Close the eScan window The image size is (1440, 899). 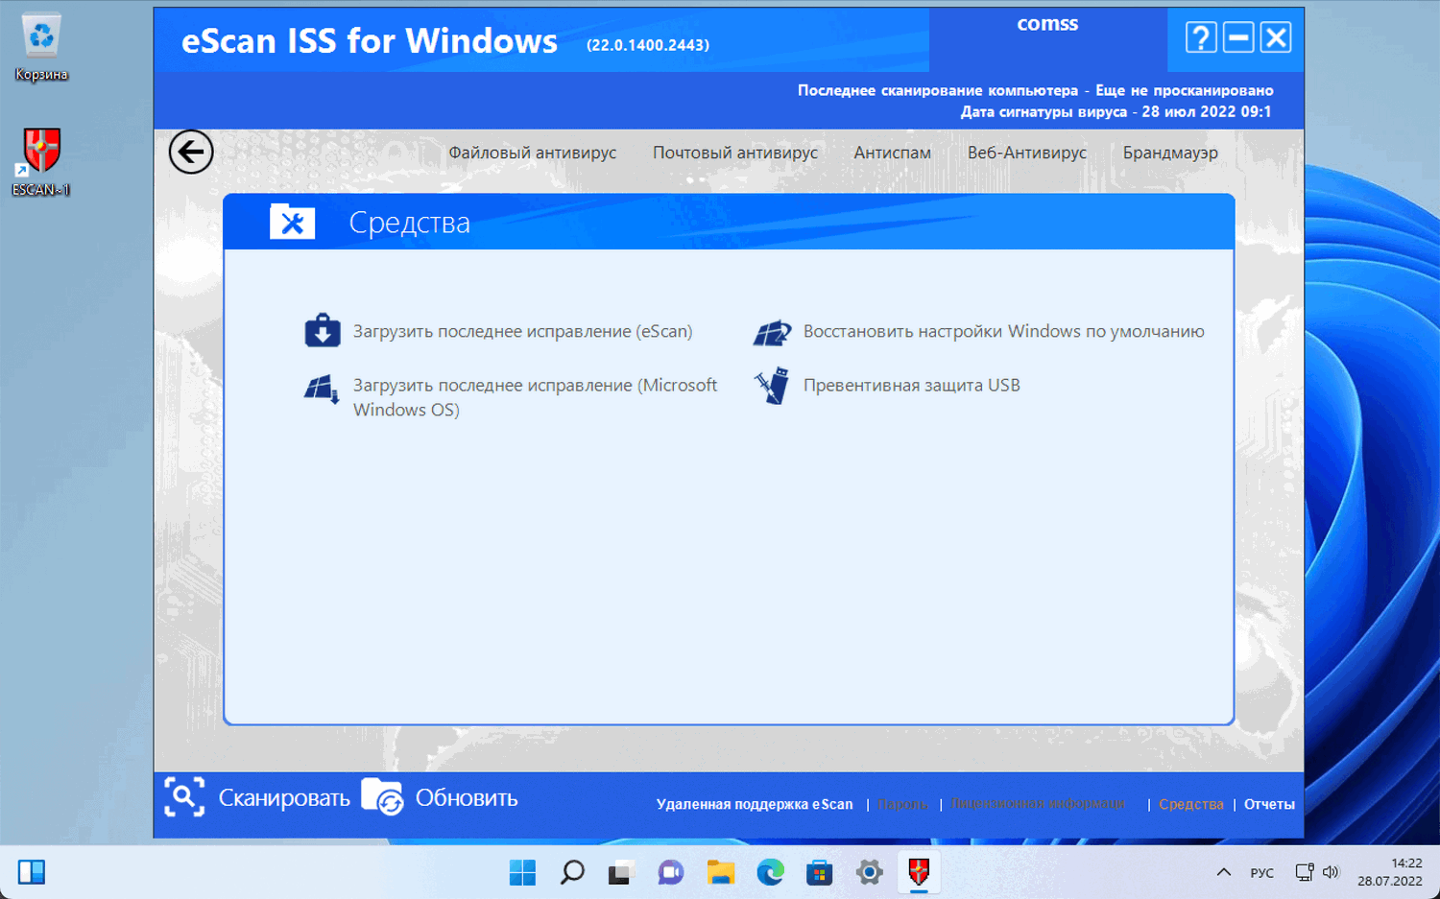tap(1276, 37)
